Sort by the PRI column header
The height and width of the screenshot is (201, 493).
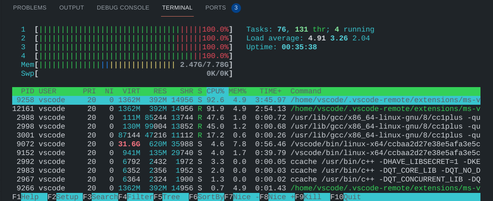(x=90, y=91)
